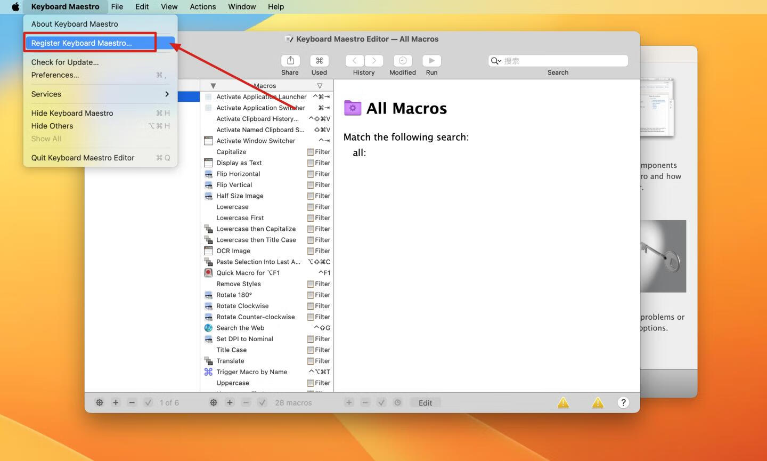Click the groups gear action button

(99, 403)
